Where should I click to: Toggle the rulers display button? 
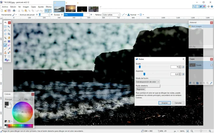click(x=50, y=11)
